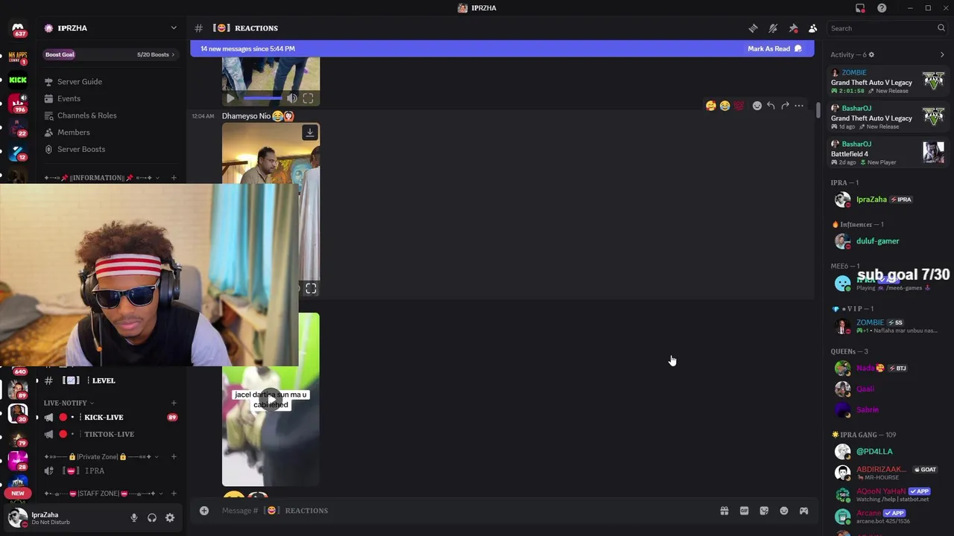Viewport: 954px width, 536px height.
Task: Open the Threads icon in channel header
Action: (753, 28)
